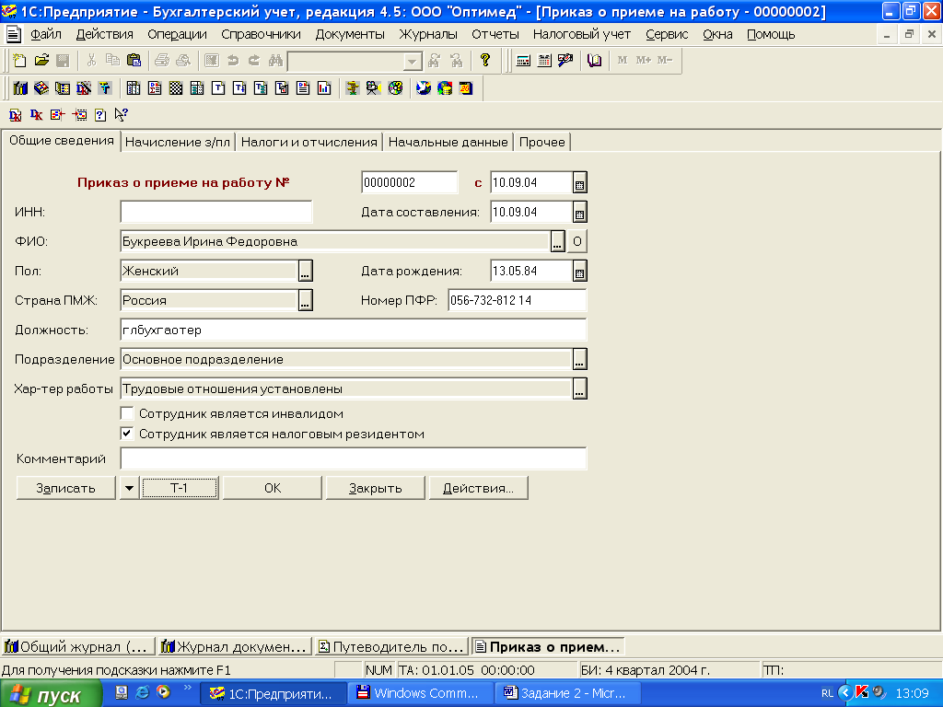Image resolution: width=943 pixels, height=707 pixels.
Task: Open the ФИО selection ellipsis button
Action: [557, 242]
